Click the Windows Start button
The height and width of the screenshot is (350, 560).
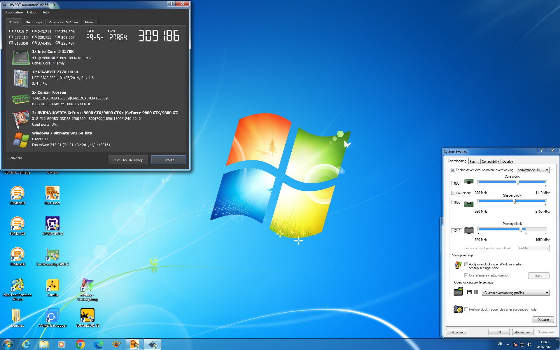click(8, 344)
